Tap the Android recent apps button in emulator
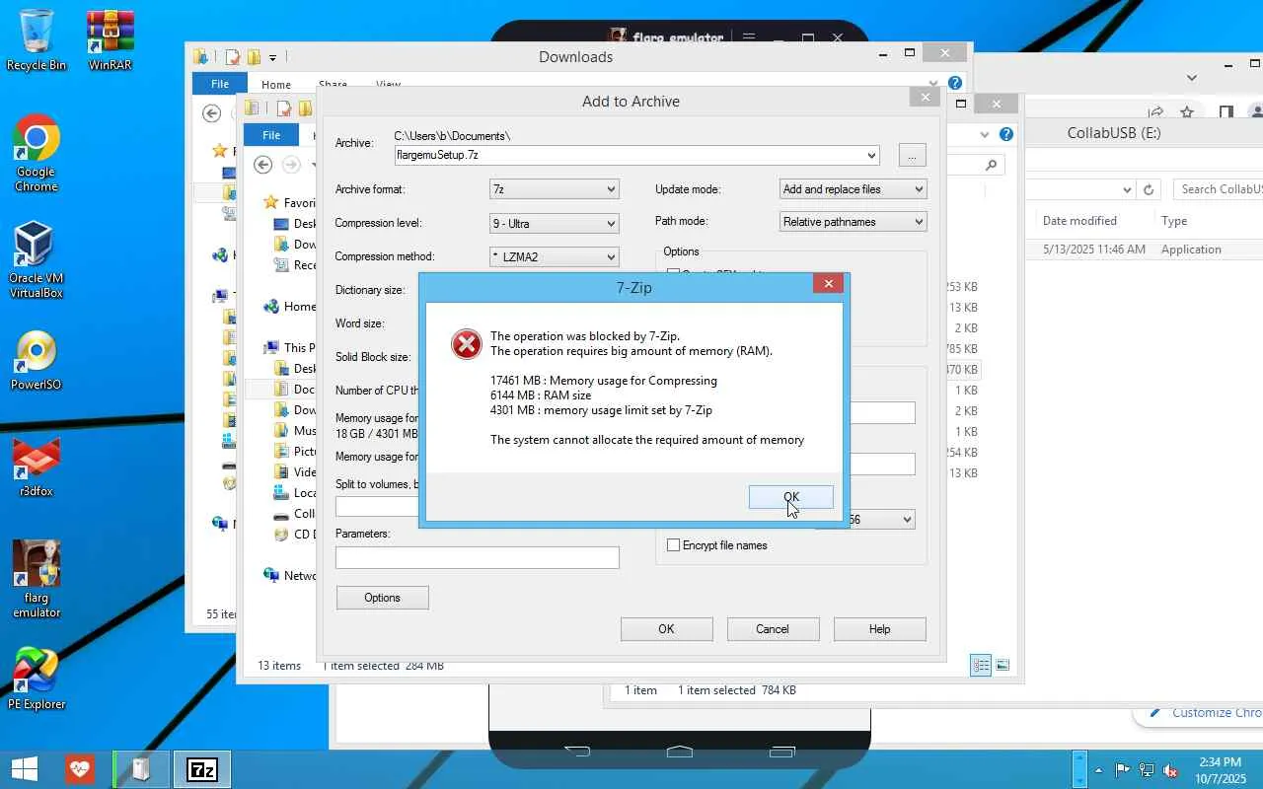This screenshot has width=1263, height=789. point(781,752)
